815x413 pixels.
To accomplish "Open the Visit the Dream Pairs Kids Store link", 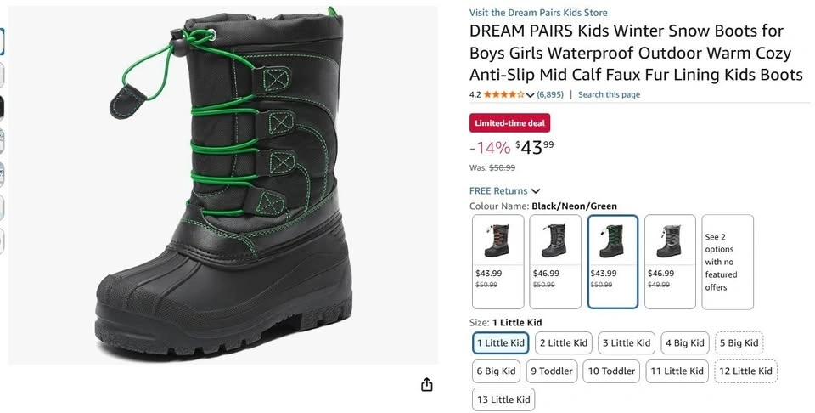I will click(x=538, y=13).
